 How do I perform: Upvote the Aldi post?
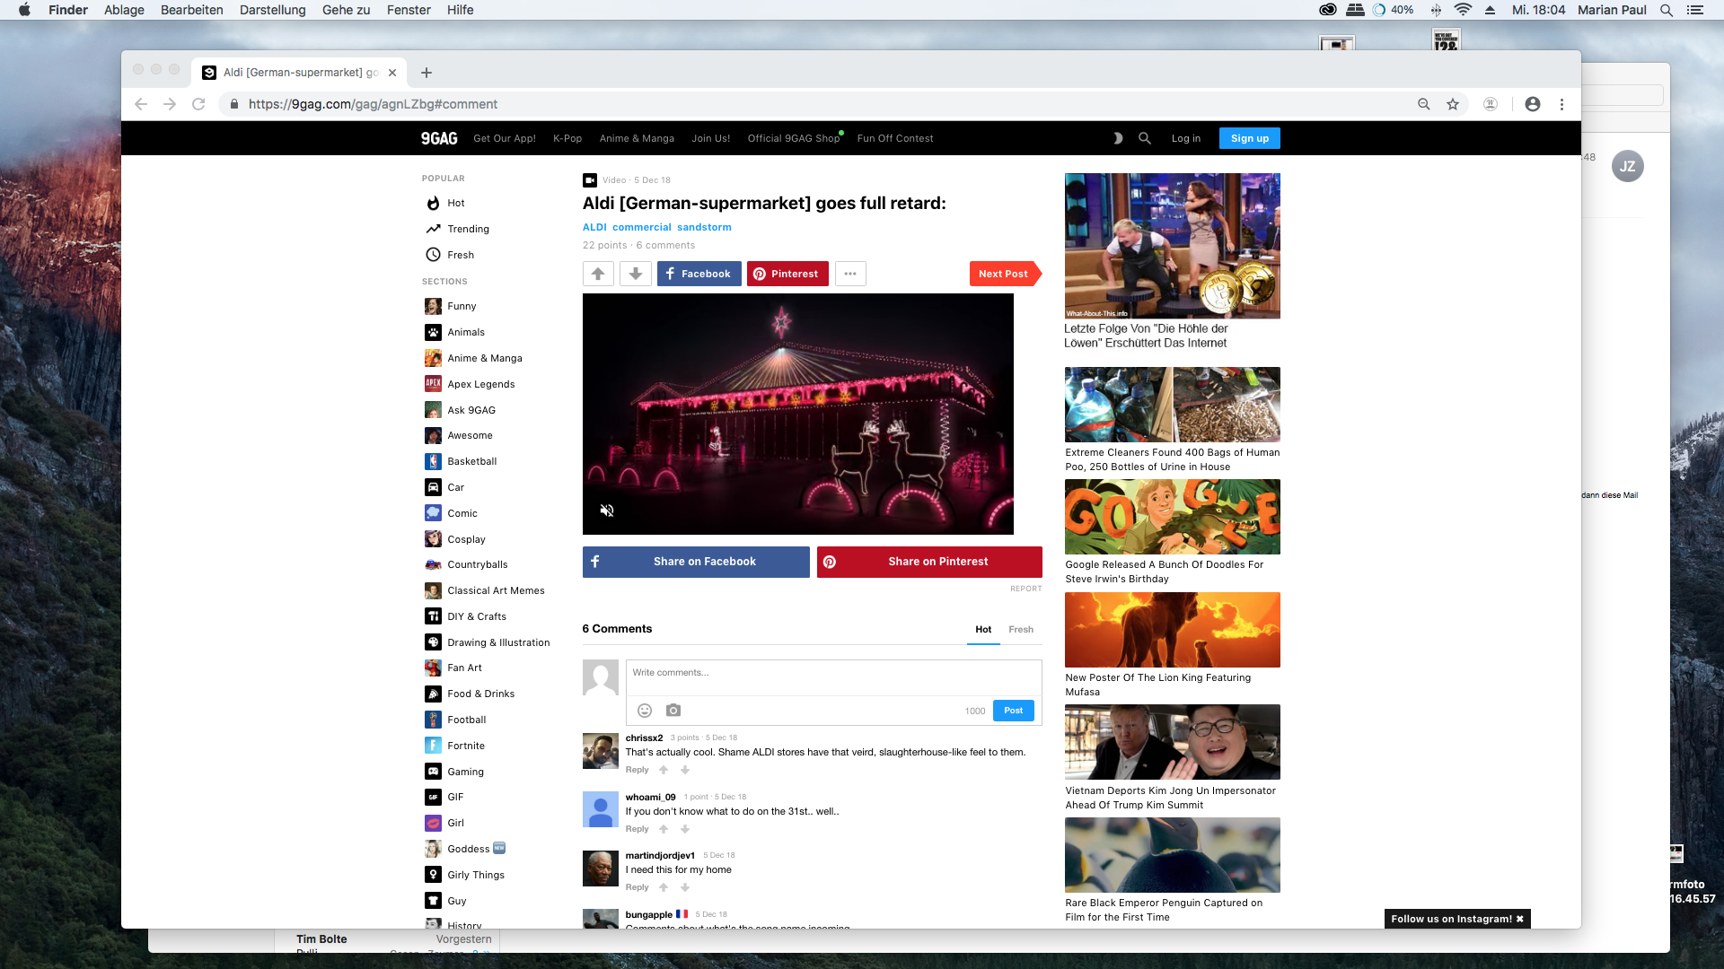click(x=598, y=274)
